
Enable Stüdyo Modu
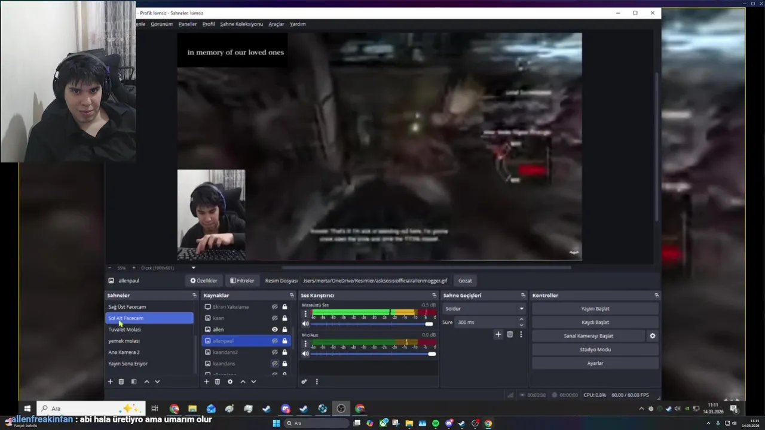(x=595, y=349)
